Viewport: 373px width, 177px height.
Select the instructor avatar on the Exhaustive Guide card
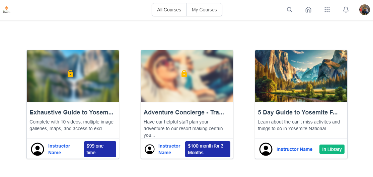coord(38,149)
